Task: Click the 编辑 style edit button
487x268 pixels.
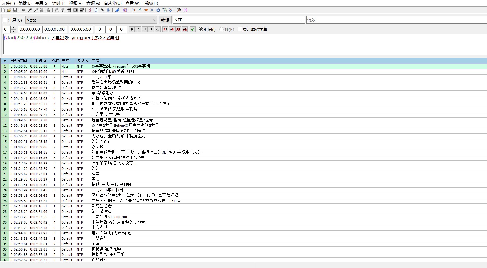Action: pos(165,20)
